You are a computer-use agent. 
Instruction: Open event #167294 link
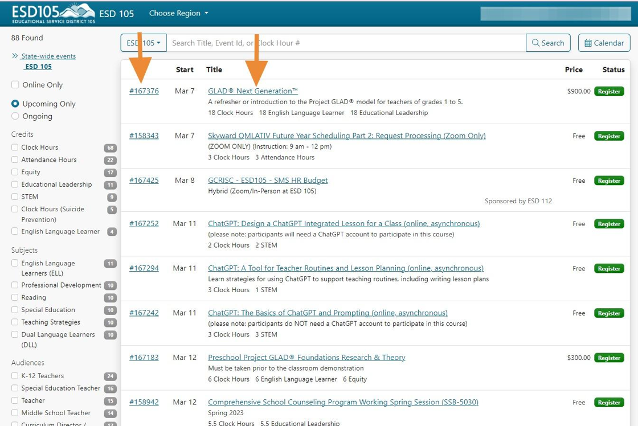tap(144, 268)
